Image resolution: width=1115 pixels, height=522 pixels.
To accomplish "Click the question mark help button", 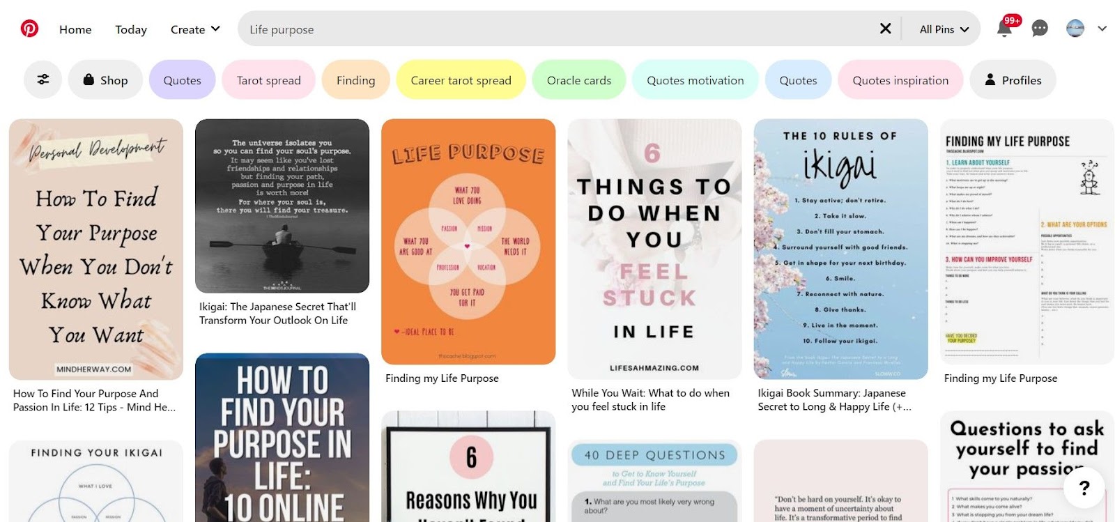I will [x=1084, y=488].
